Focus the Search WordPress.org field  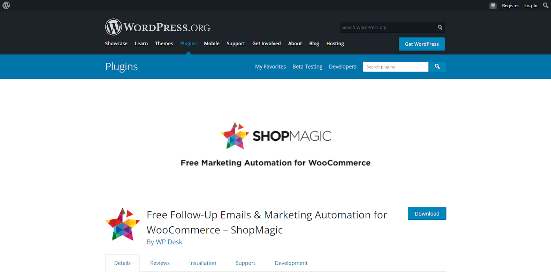[388, 27]
